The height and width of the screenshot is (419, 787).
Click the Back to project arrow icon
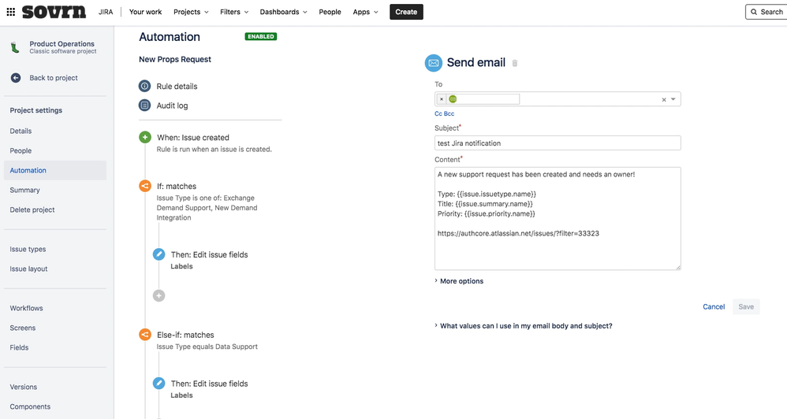16,78
